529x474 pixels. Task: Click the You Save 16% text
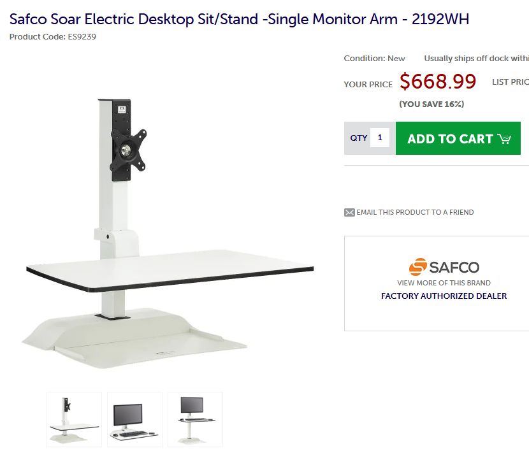coord(431,104)
